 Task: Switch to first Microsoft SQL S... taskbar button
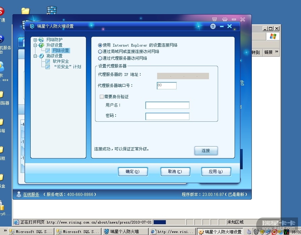click(31, 232)
